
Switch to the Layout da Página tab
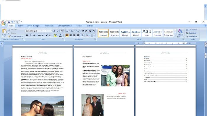click(x=33, y=26)
